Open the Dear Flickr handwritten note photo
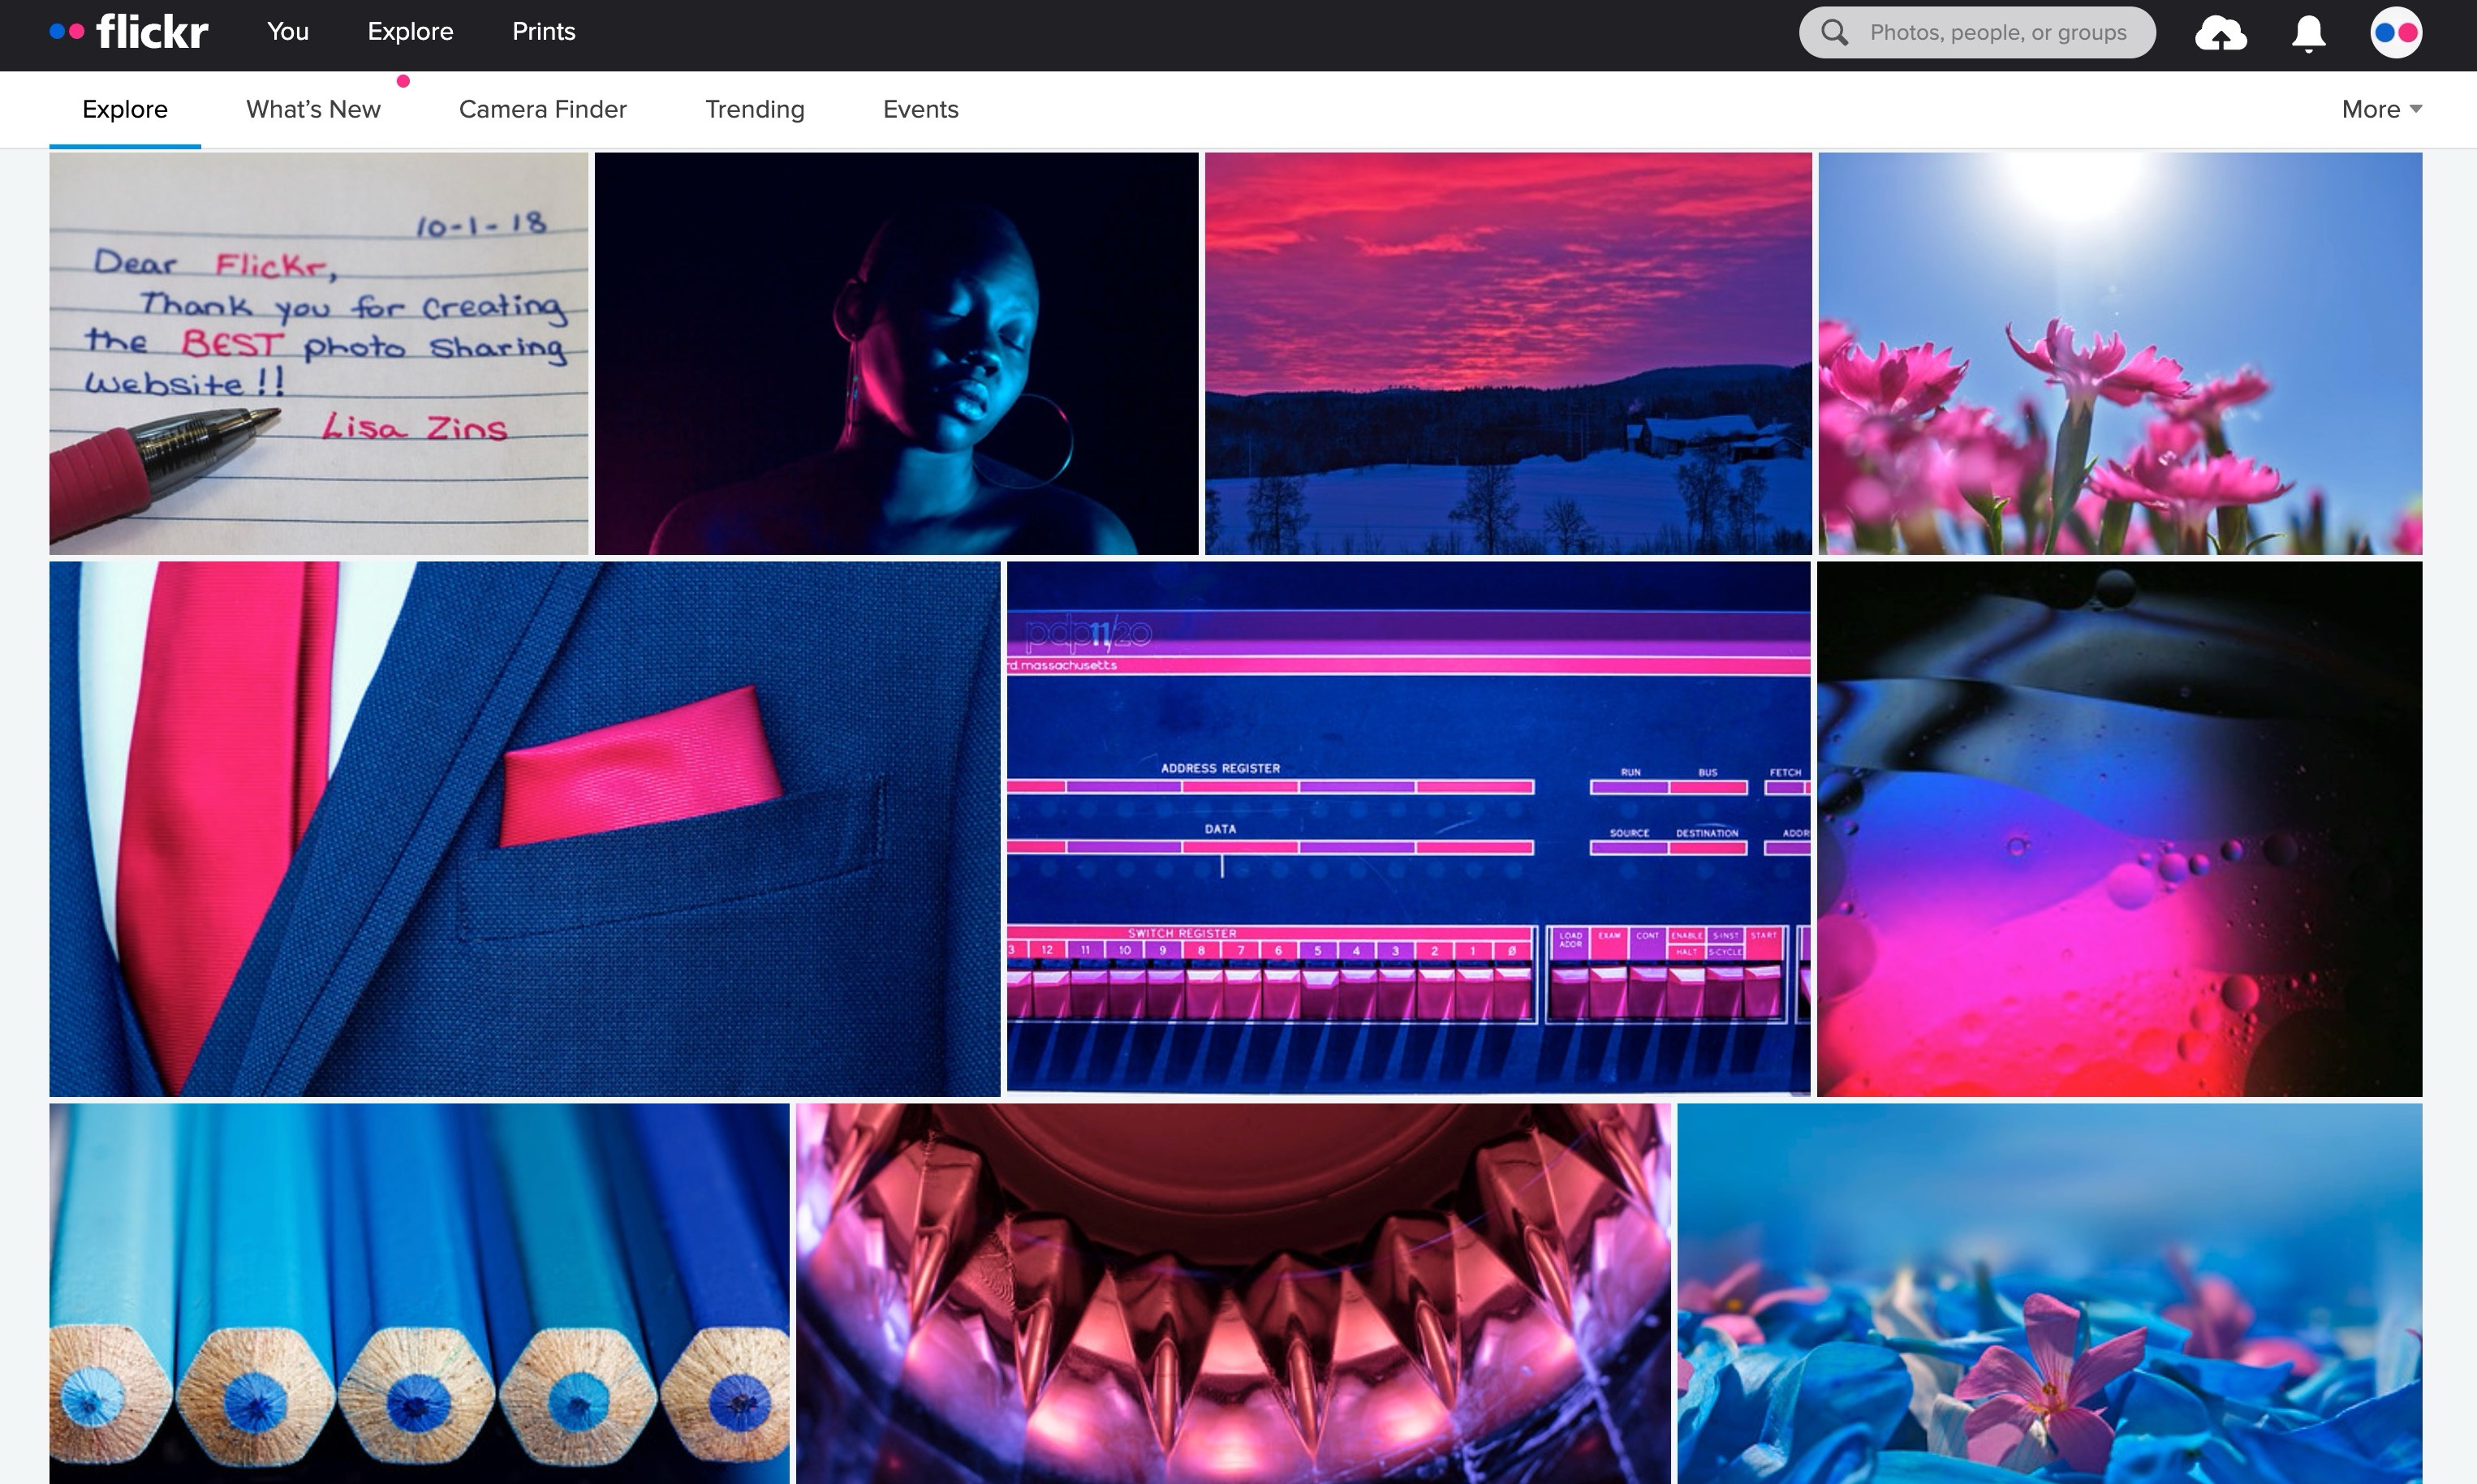 318,353
